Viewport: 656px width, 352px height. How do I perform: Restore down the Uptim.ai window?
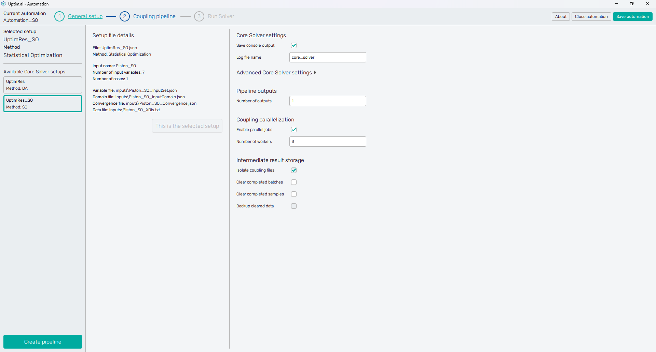632,4
